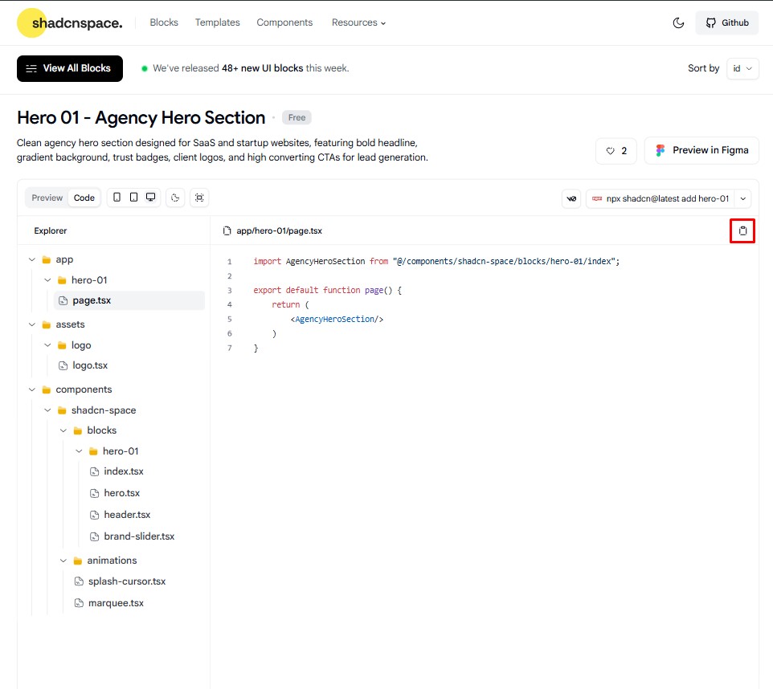Open the Resources menu

click(358, 22)
